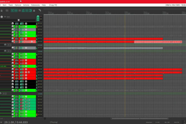Image resolution: width=186 pixels, height=124 pixels.
Task: Click the [Playing] status text
Action: click(x=54, y=122)
